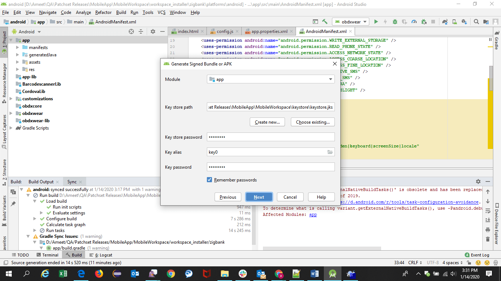This screenshot has width=501, height=281.
Task: Click the Run app green play icon
Action: 376,22
